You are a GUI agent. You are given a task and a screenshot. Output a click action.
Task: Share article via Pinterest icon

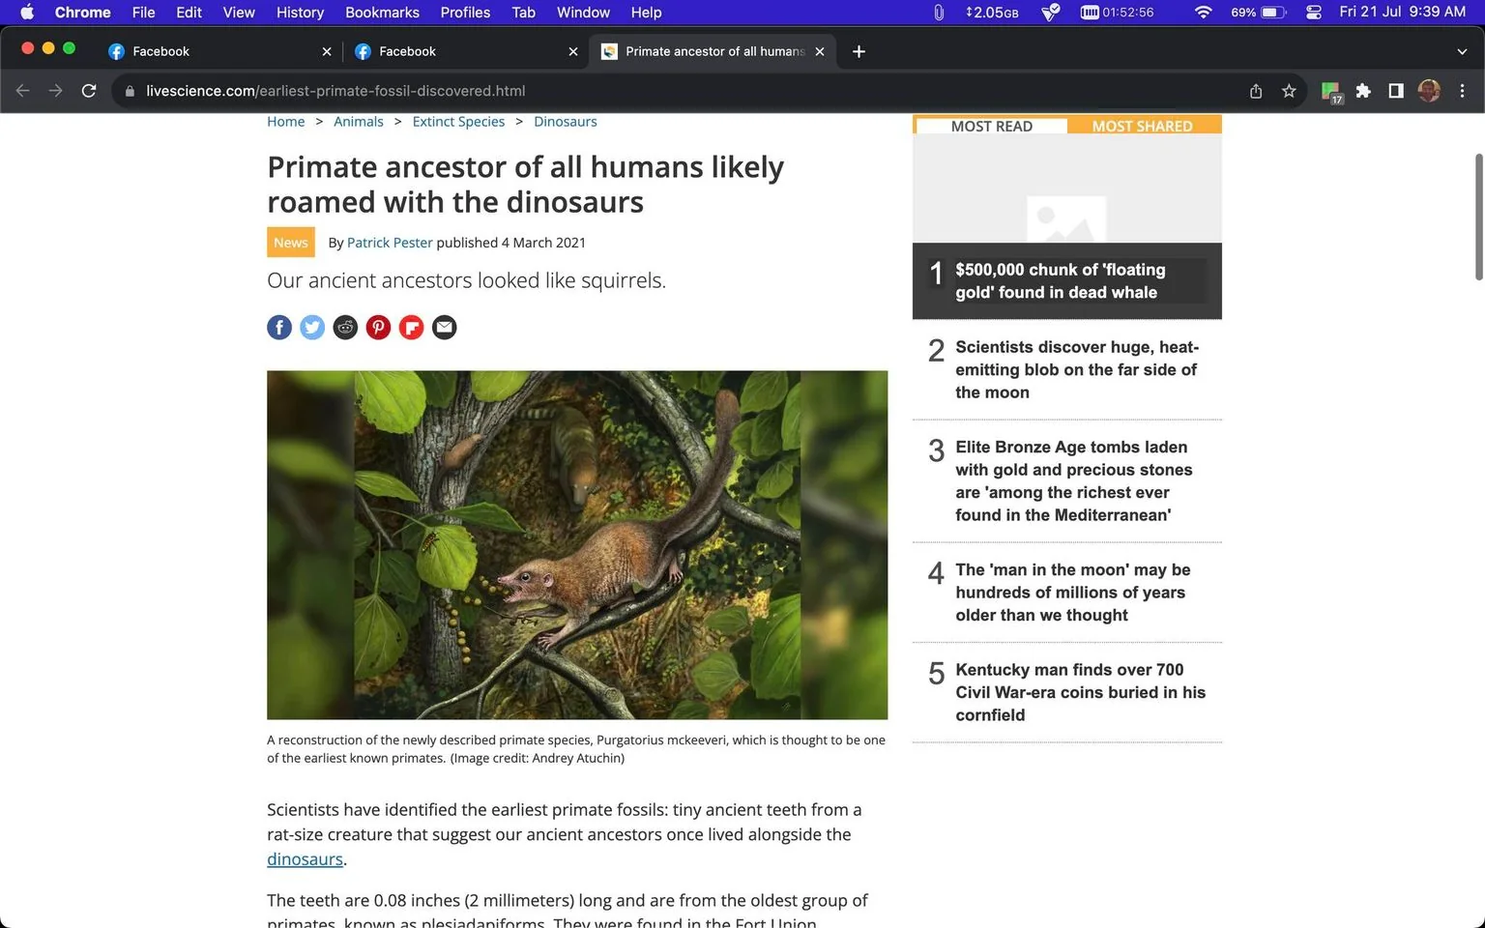(x=378, y=328)
